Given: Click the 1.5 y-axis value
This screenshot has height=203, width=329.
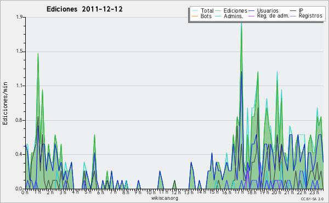Looking at the screenshot, I should click(x=19, y=52).
